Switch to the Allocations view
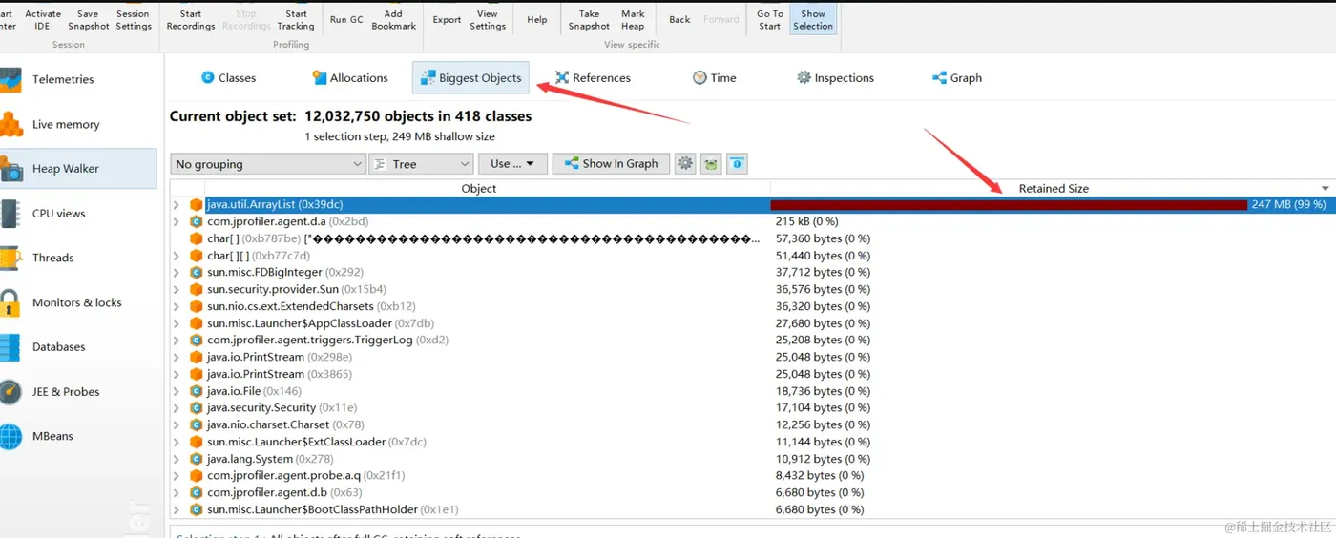Screen dimensions: 1336x538 point(350,78)
